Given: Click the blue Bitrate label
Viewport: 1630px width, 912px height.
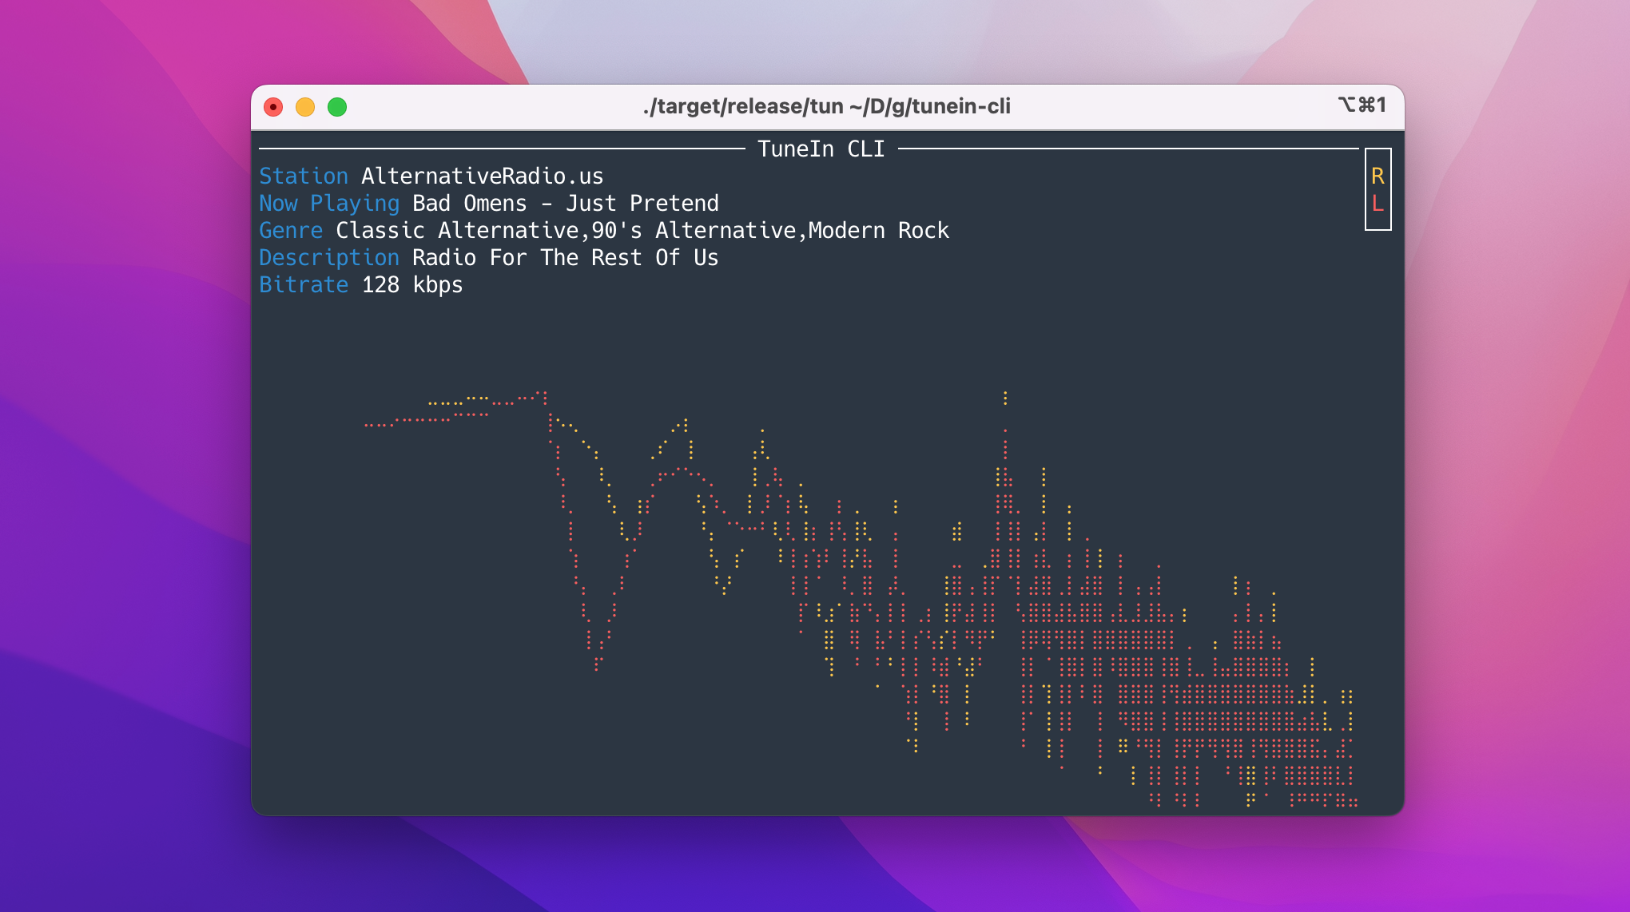Looking at the screenshot, I should click(304, 285).
